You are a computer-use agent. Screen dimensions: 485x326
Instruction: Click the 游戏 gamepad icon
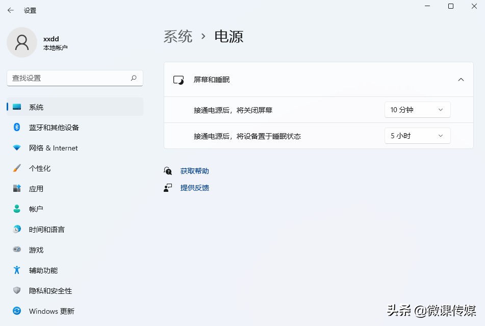(x=17, y=249)
